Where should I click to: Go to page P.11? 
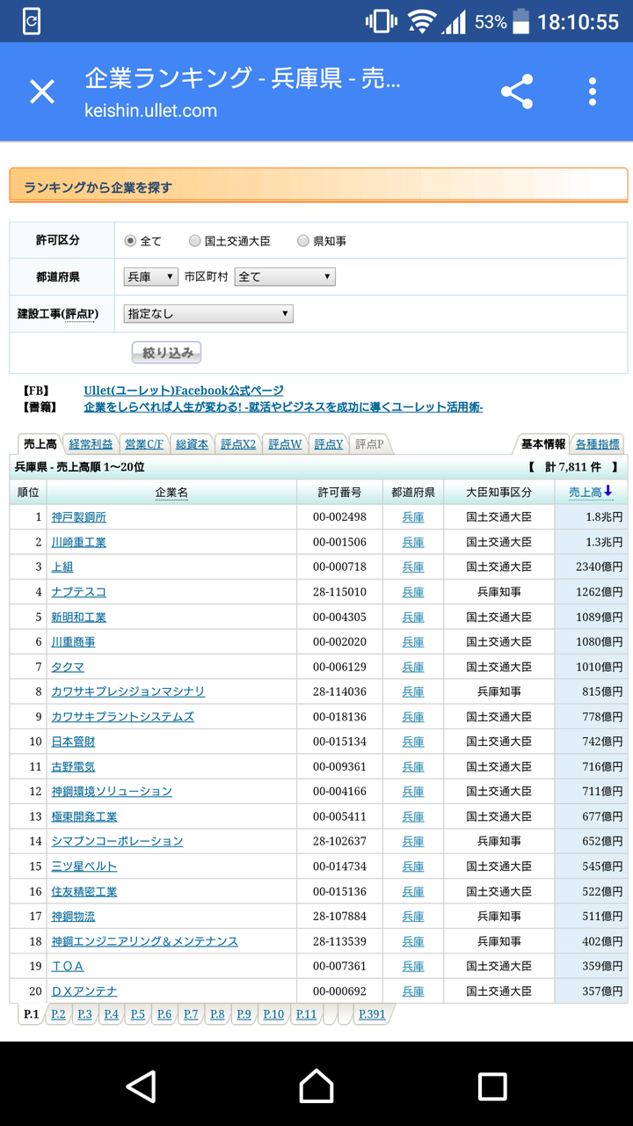click(306, 1014)
